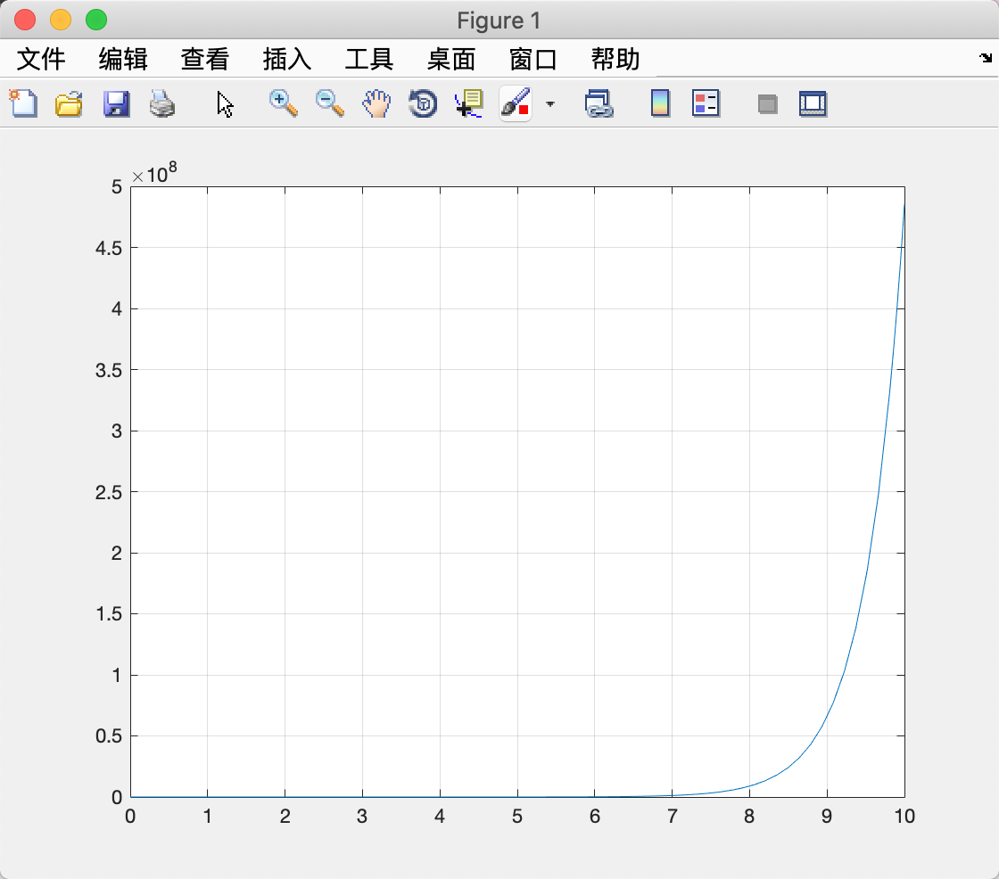The image size is (999, 879).
Task: Minimize the window with the yellow button
Action: point(61,20)
